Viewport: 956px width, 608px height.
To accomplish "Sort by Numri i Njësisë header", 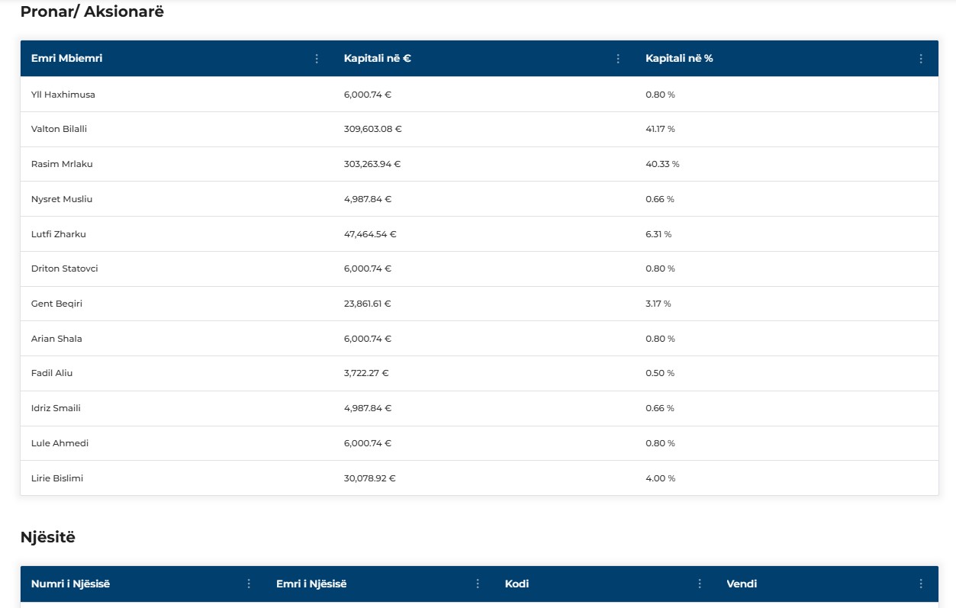I will tap(70, 584).
